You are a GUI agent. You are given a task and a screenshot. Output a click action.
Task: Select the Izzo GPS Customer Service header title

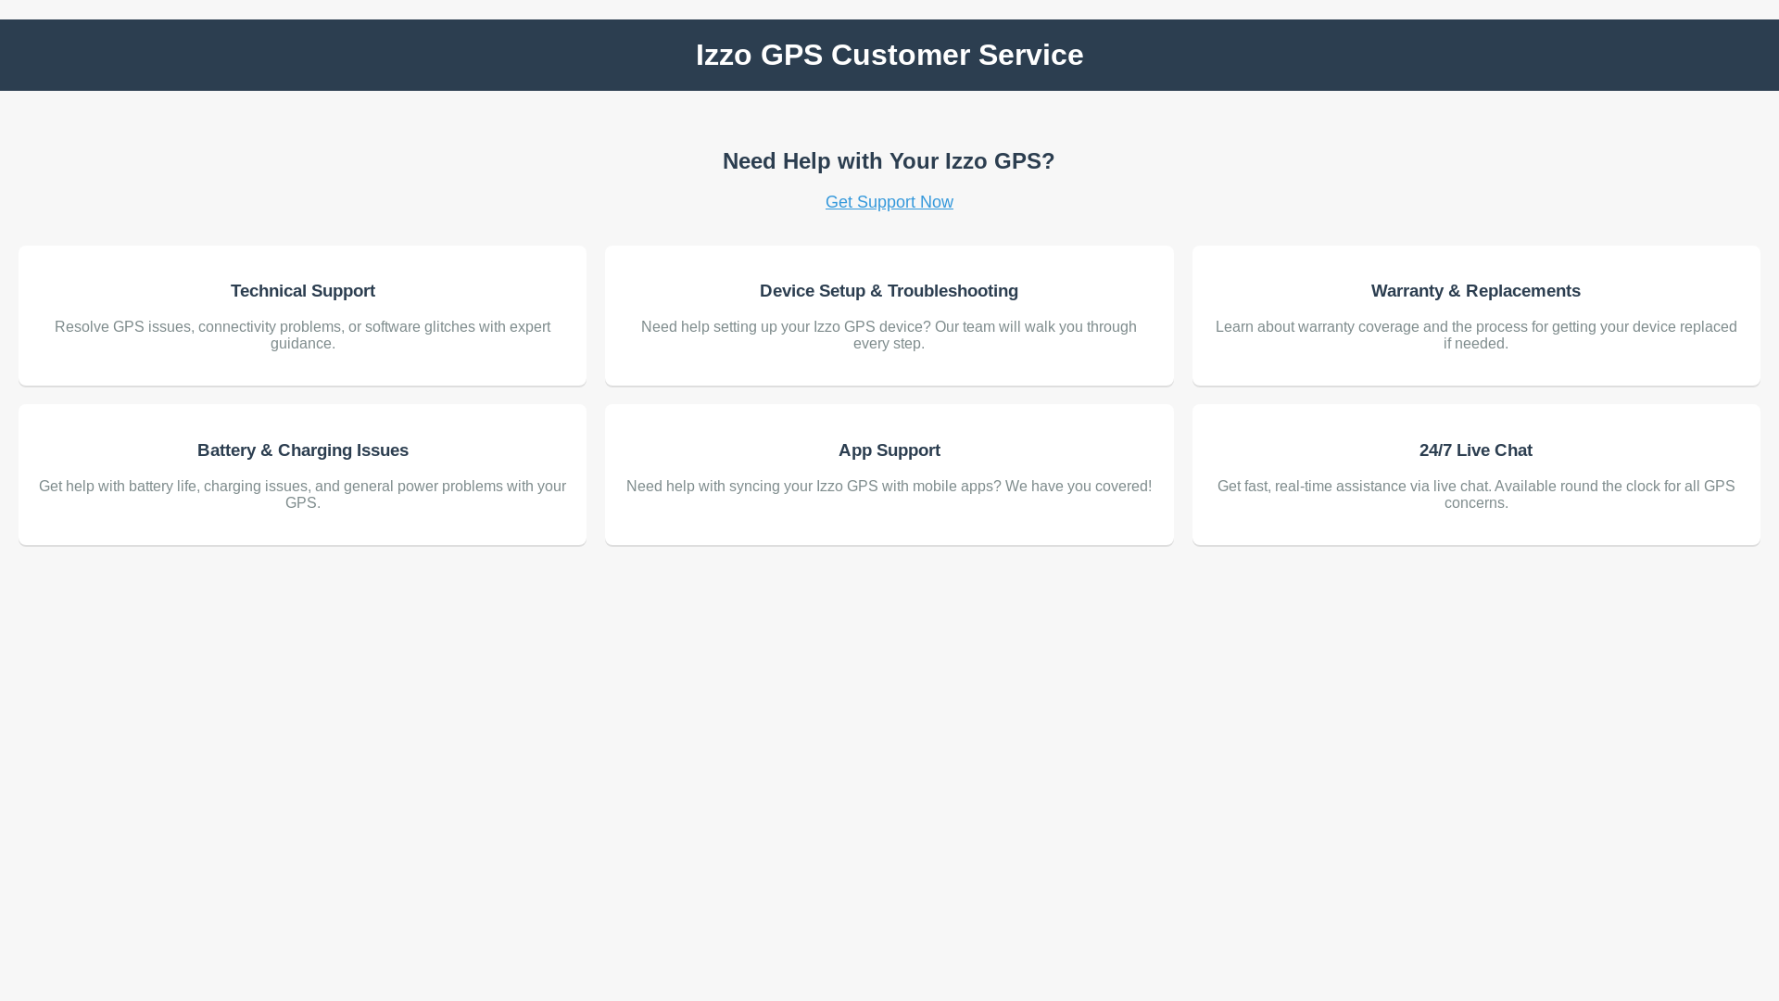tap(889, 55)
